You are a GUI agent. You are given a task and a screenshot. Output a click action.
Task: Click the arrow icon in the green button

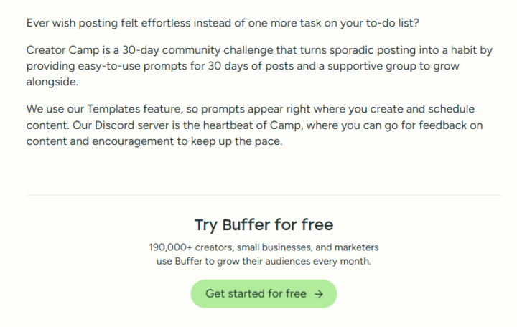[319, 293]
